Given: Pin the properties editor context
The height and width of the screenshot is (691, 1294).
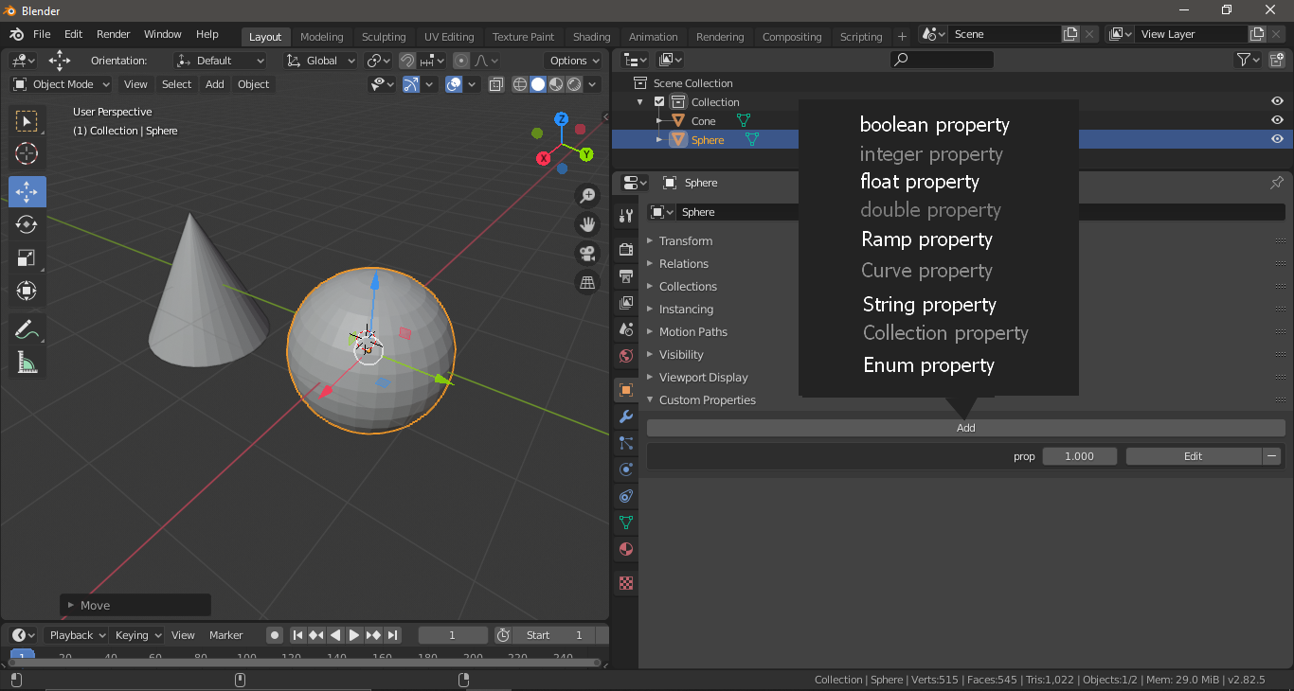Looking at the screenshot, I should tap(1277, 183).
